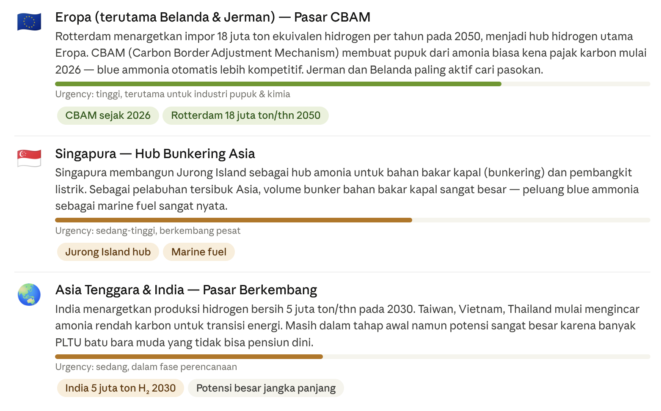Click the Asia Tenggara urgency progress bar
Image resolution: width=661 pixels, height=411 pixels.
tap(353, 357)
